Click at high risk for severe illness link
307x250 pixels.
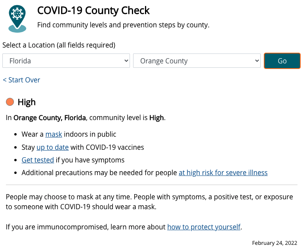pyautogui.click(x=223, y=173)
